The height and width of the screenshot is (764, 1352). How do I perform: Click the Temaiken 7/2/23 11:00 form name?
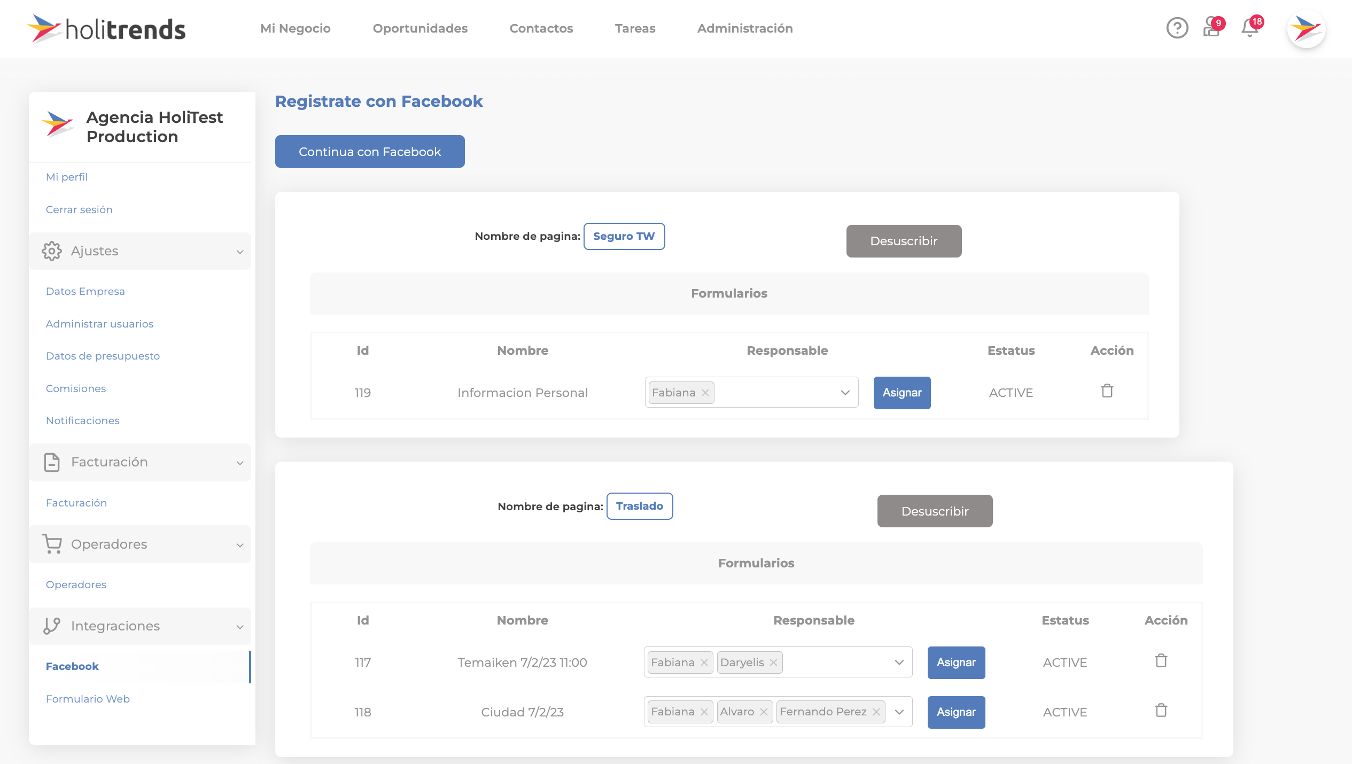522,662
